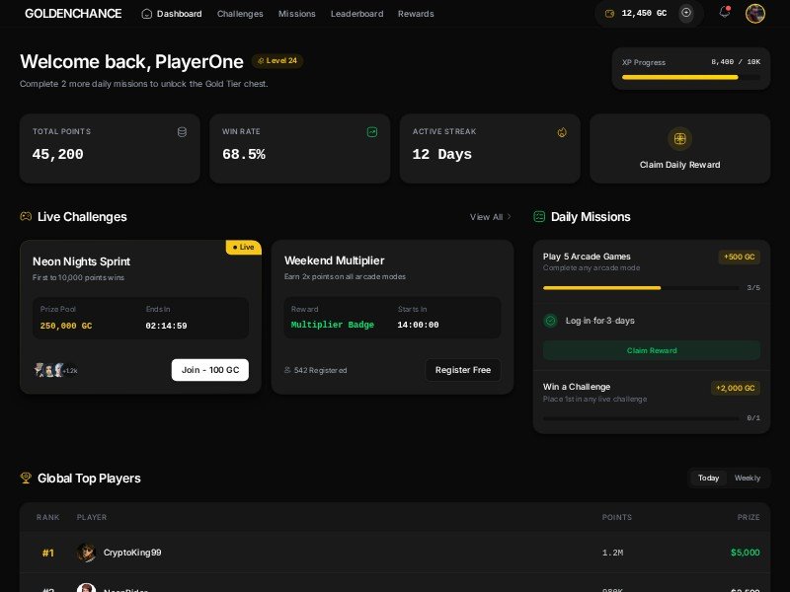Select CryptoKing99 leaderboard row
Viewport: 790px width, 592px height.
[395, 553]
